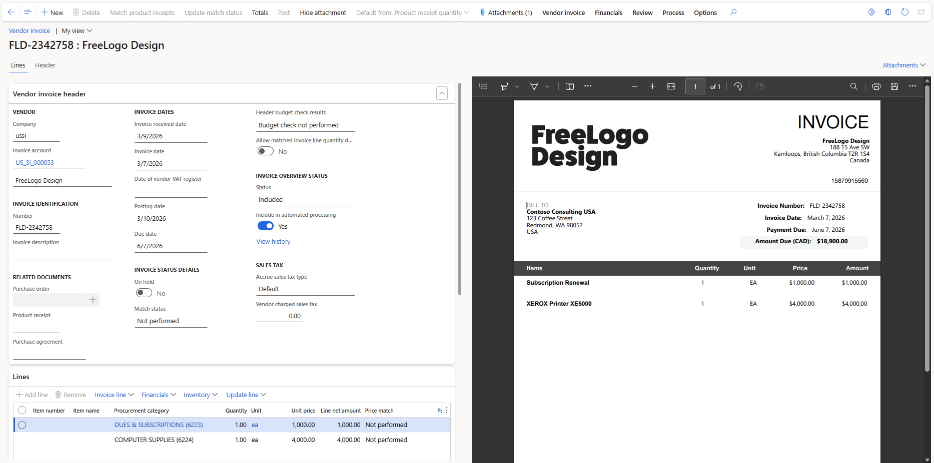Click the View history link
Image resolution: width=934 pixels, height=463 pixels.
[x=273, y=242]
